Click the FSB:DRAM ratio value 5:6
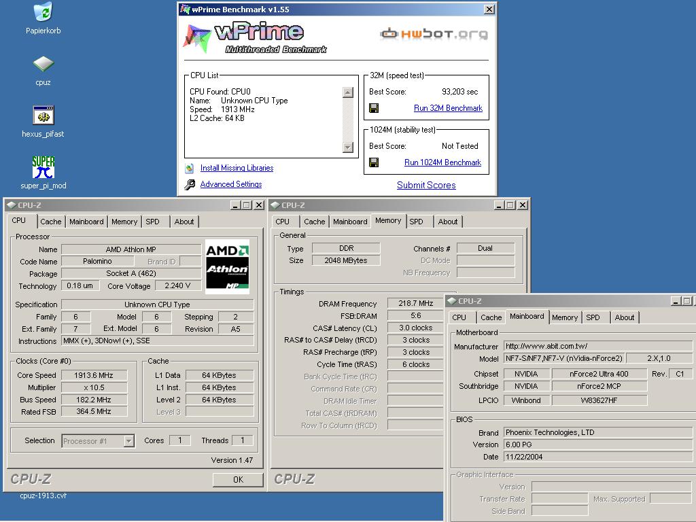This screenshot has height=522, width=696. coord(415,315)
